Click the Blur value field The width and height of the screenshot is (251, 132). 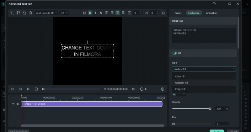222,124
